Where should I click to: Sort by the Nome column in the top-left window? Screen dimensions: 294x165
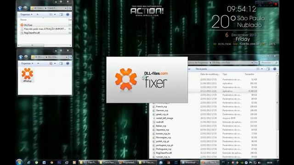click(x=23, y=20)
